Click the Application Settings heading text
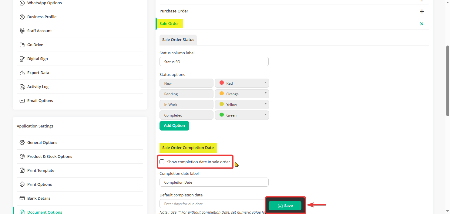 (x=35, y=126)
